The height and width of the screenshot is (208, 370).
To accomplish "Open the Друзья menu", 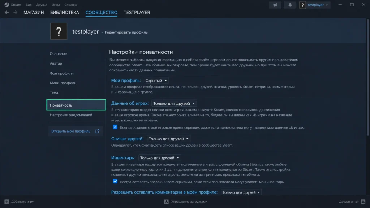I will tap(42, 5).
